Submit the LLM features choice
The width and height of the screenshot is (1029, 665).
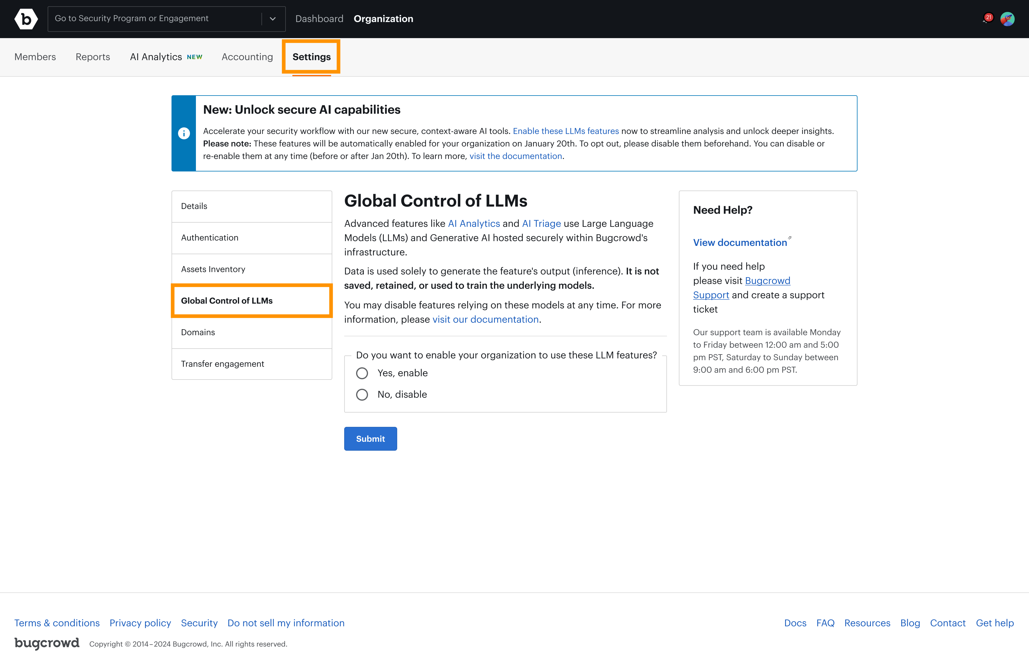click(x=370, y=438)
